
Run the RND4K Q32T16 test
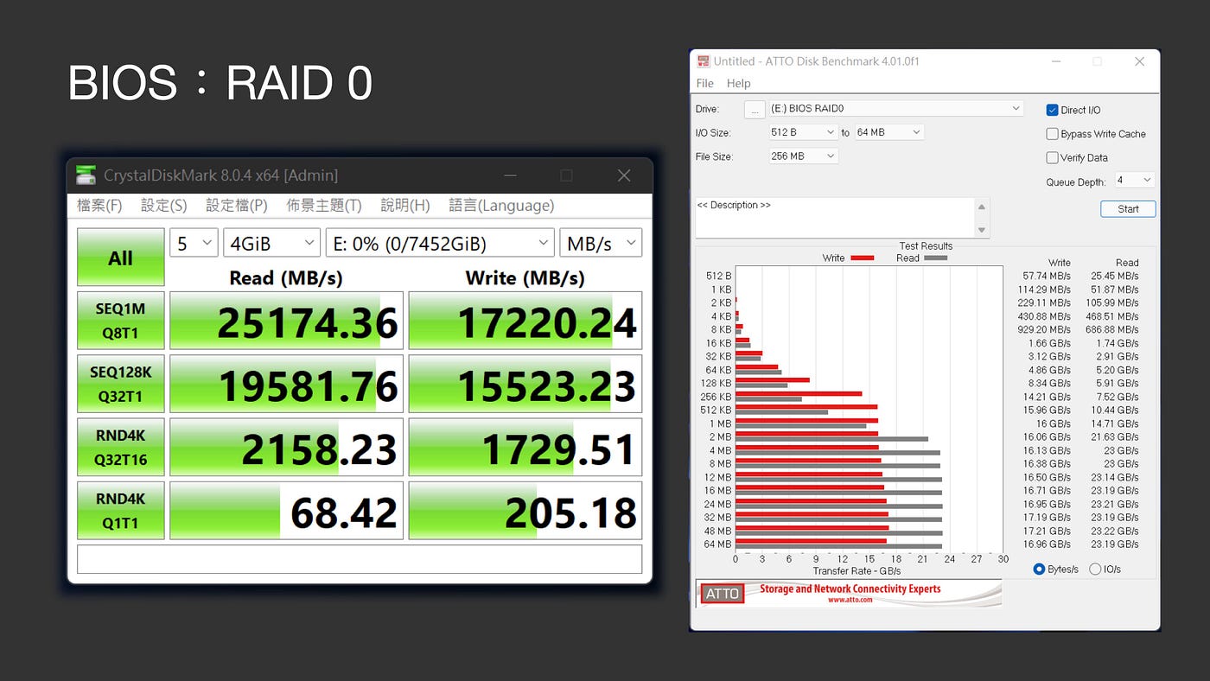click(120, 448)
